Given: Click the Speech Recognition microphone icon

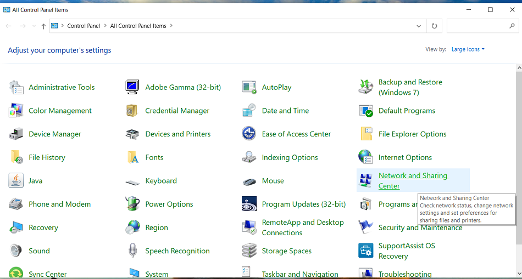Looking at the screenshot, I should [132, 251].
